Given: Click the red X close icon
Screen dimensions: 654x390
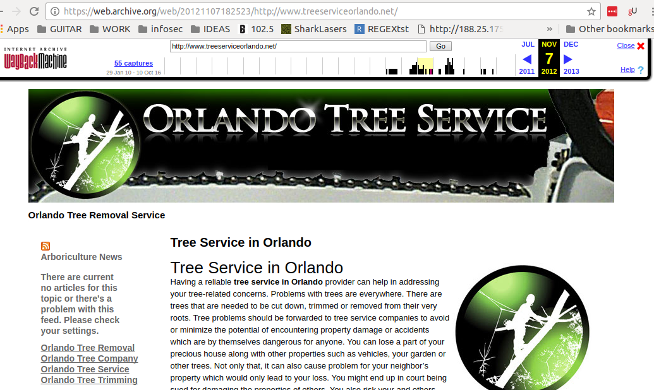Looking at the screenshot, I should click(x=641, y=46).
